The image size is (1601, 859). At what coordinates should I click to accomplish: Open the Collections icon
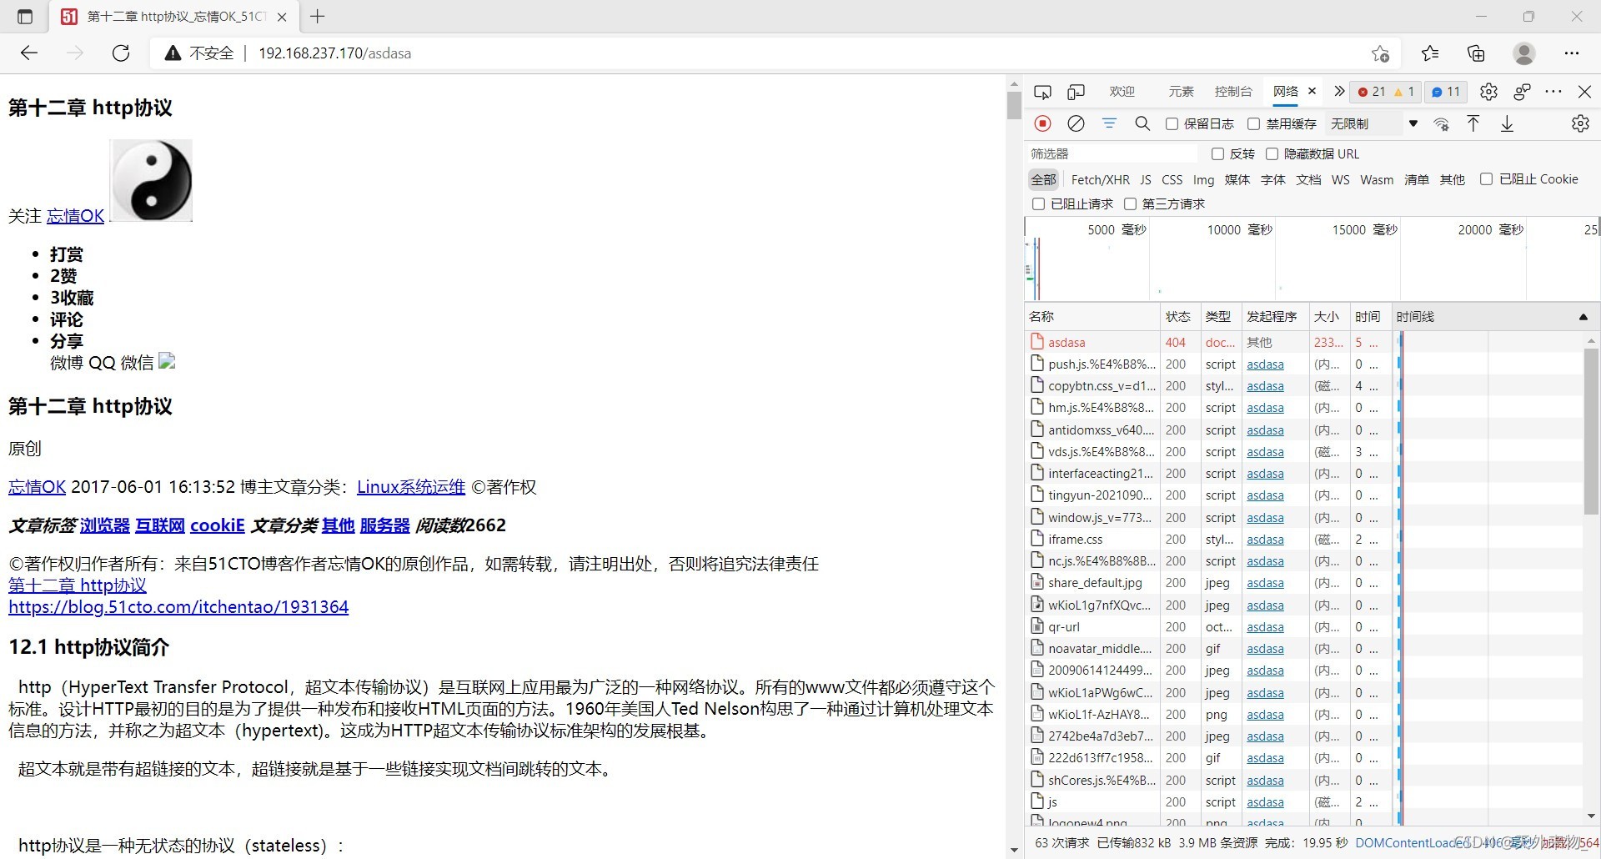pyautogui.click(x=1476, y=53)
